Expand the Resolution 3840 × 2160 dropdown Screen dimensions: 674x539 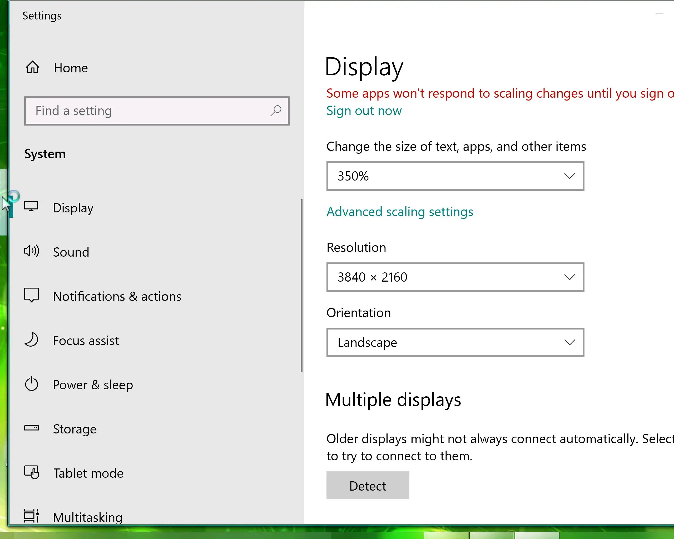(x=455, y=277)
